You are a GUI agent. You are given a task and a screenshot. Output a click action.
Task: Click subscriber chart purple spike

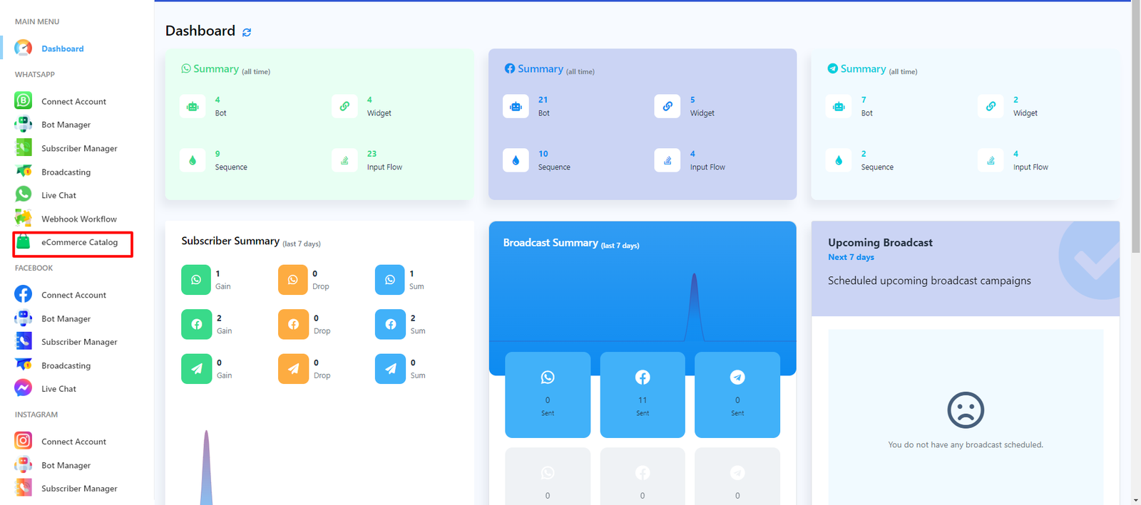(x=206, y=468)
